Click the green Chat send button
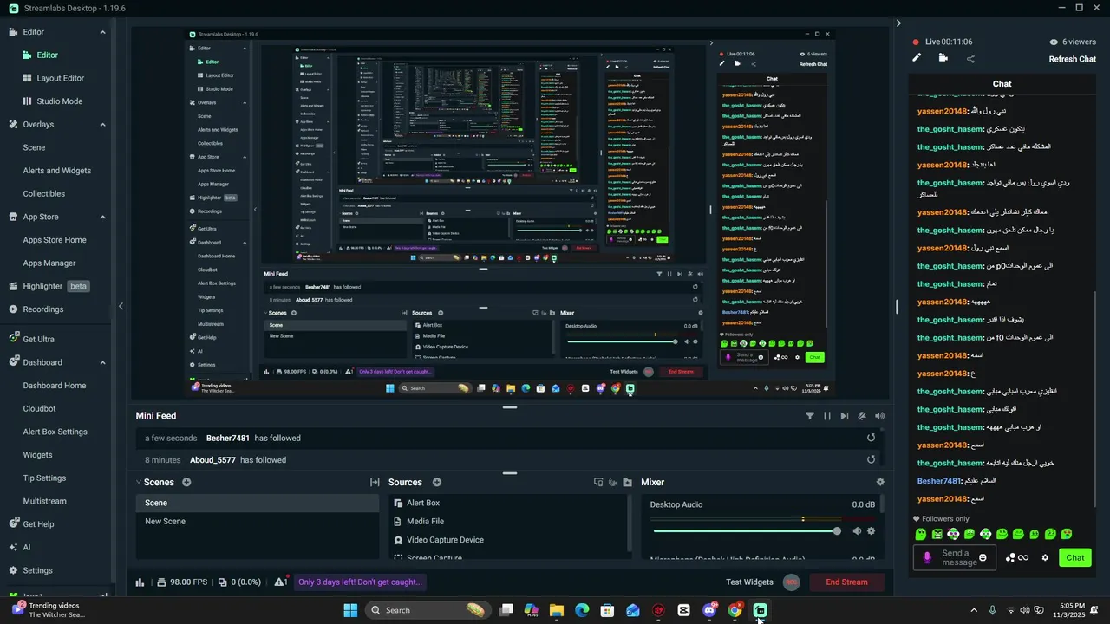Image resolution: width=1110 pixels, height=624 pixels. (1075, 558)
